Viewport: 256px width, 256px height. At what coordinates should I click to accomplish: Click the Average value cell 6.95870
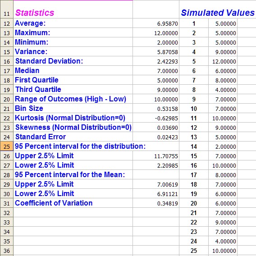156,23
